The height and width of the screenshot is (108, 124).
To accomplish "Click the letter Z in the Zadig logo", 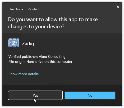I will pyautogui.click(x=13, y=43).
